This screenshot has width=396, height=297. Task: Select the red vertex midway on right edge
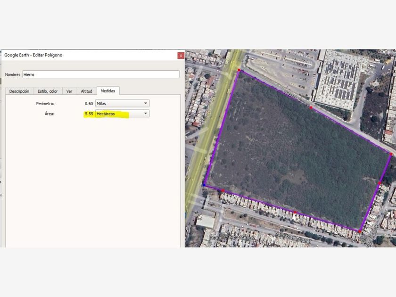379,183
